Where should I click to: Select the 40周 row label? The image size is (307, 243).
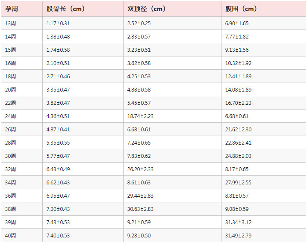point(10,236)
